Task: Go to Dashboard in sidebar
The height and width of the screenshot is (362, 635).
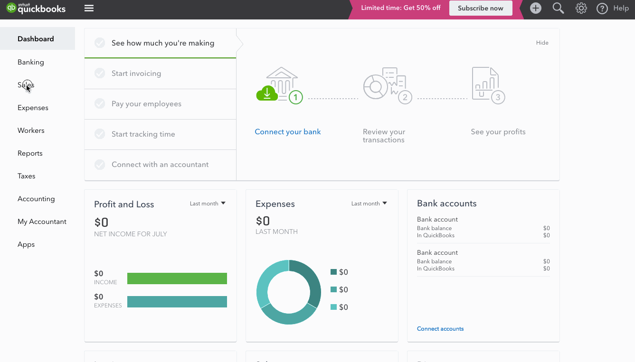Action: click(x=38, y=39)
